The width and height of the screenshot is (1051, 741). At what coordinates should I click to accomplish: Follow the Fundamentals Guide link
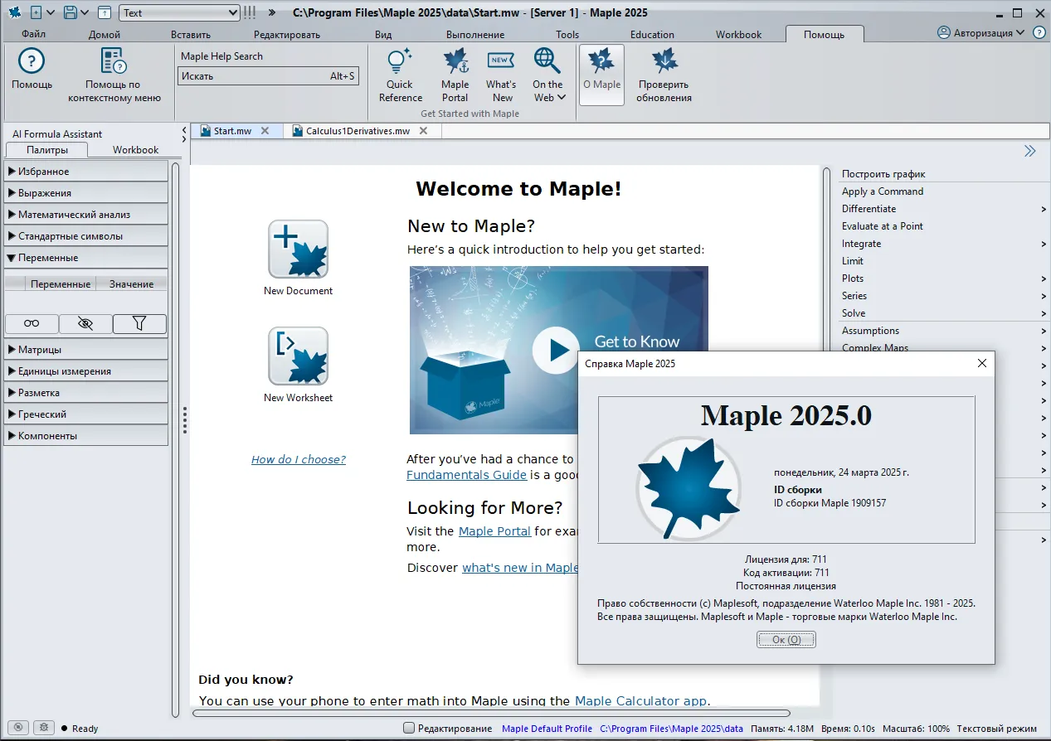pyautogui.click(x=466, y=475)
